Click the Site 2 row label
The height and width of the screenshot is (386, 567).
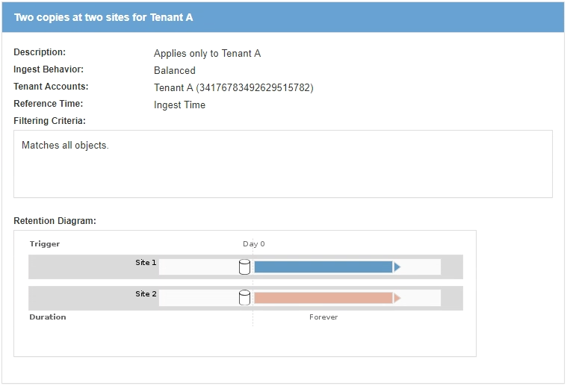point(146,294)
